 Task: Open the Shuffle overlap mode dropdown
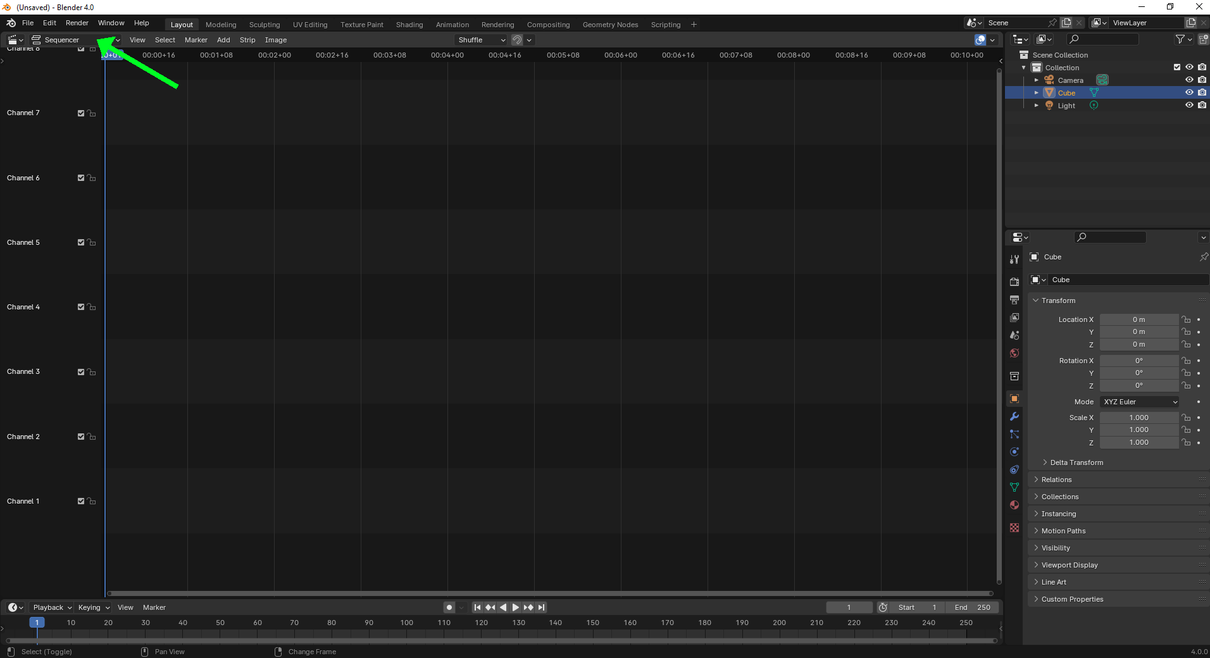[x=482, y=40]
